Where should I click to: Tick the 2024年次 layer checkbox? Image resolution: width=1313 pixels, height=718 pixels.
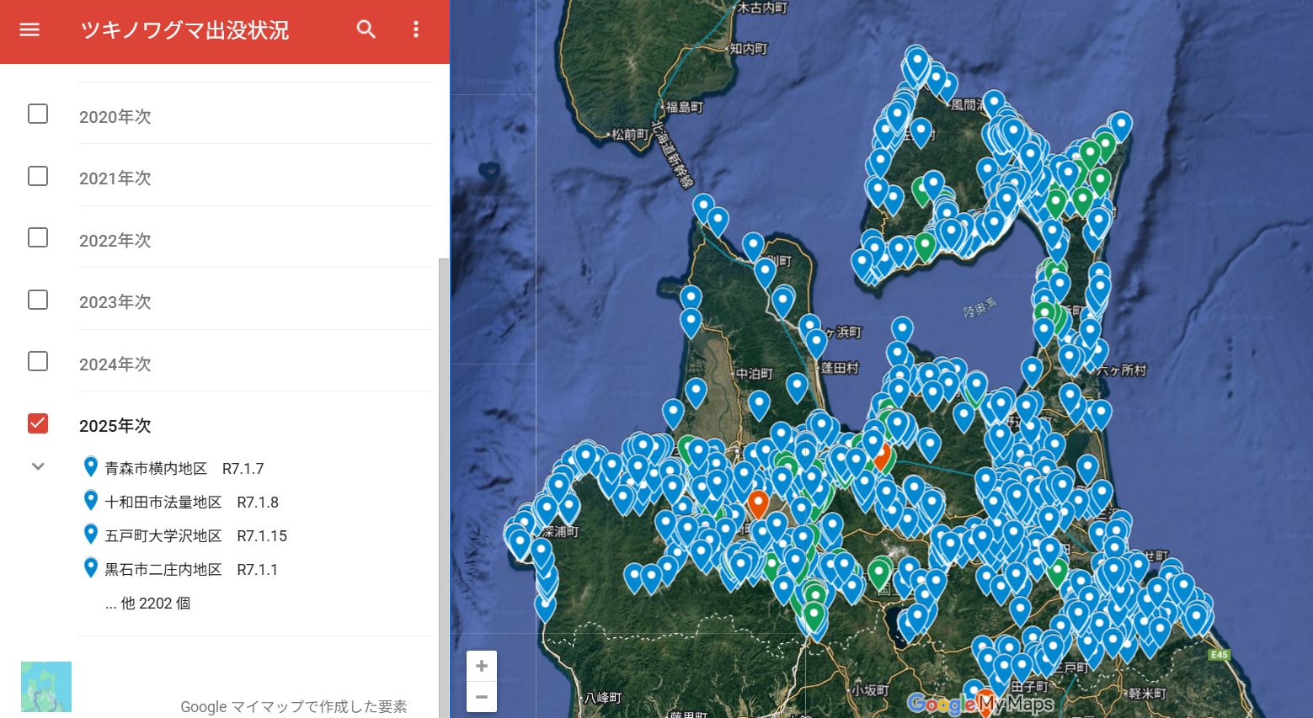[38, 361]
